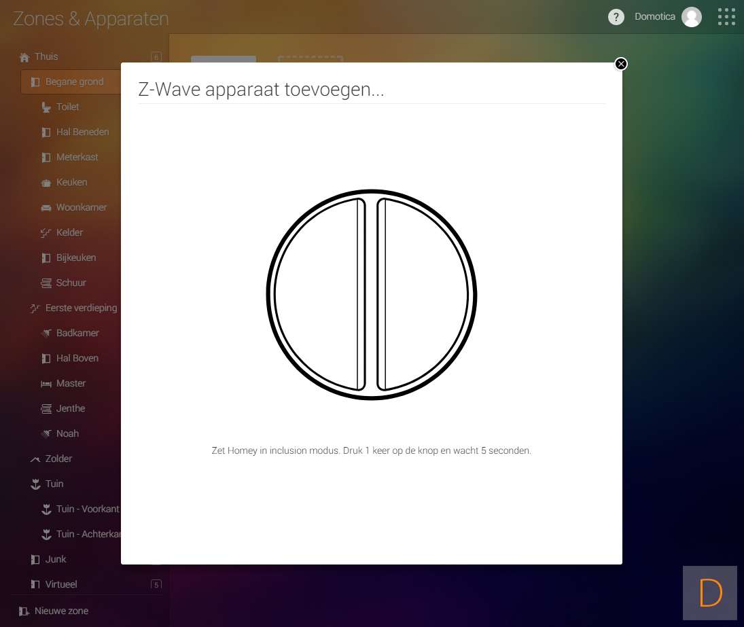Close the Z-Wave add device dialog

click(620, 64)
